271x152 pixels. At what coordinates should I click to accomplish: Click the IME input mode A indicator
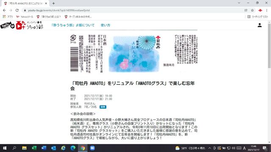pos(244,148)
